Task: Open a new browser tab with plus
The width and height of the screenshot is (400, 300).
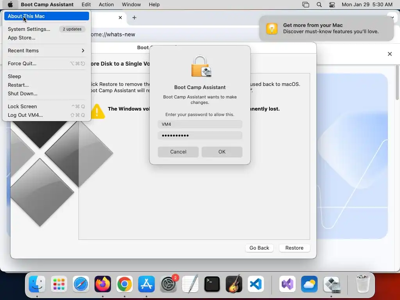Action: tap(134, 18)
